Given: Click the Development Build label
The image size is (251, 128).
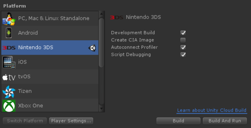Looking at the screenshot, I should coord(133,33).
